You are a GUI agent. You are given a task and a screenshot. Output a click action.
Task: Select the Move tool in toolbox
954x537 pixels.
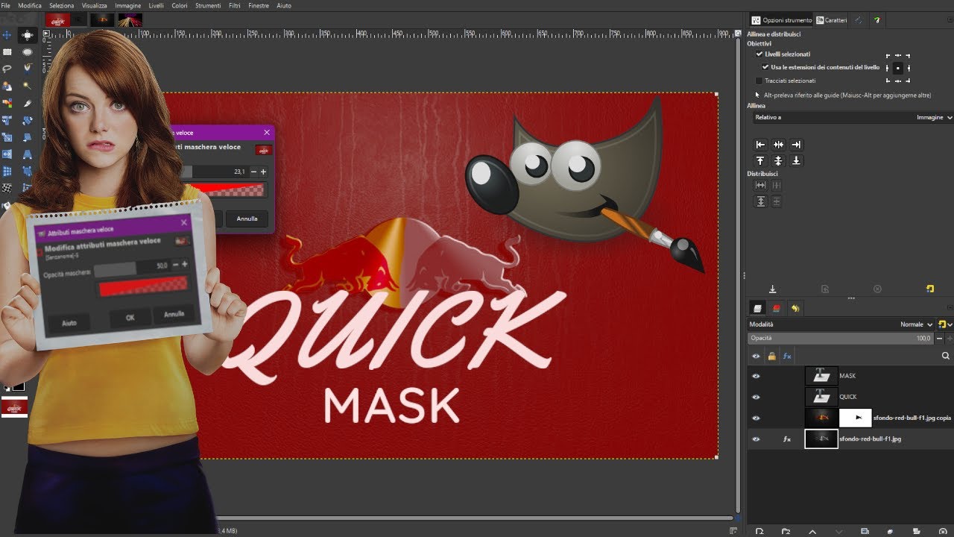[x=7, y=35]
